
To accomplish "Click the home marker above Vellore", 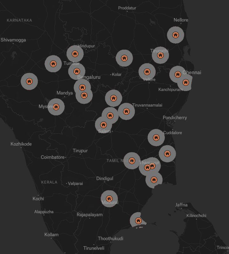I will coord(147,72).
